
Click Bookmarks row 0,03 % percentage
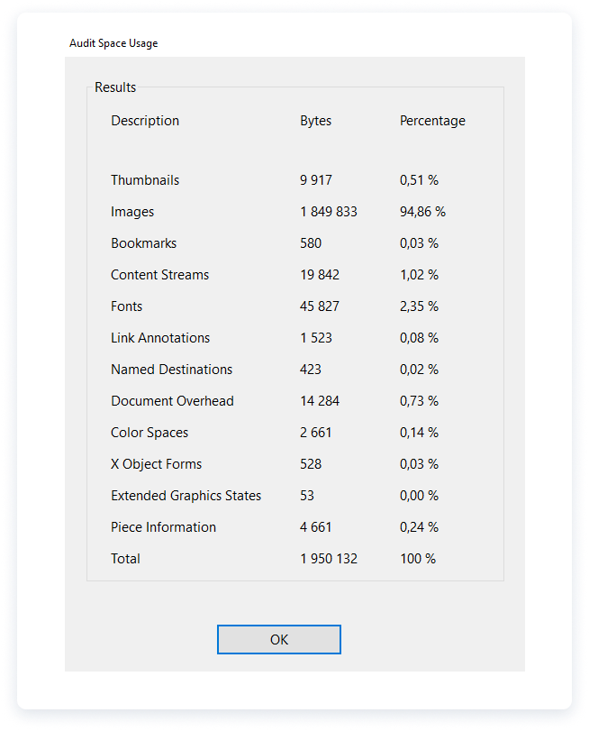419,243
